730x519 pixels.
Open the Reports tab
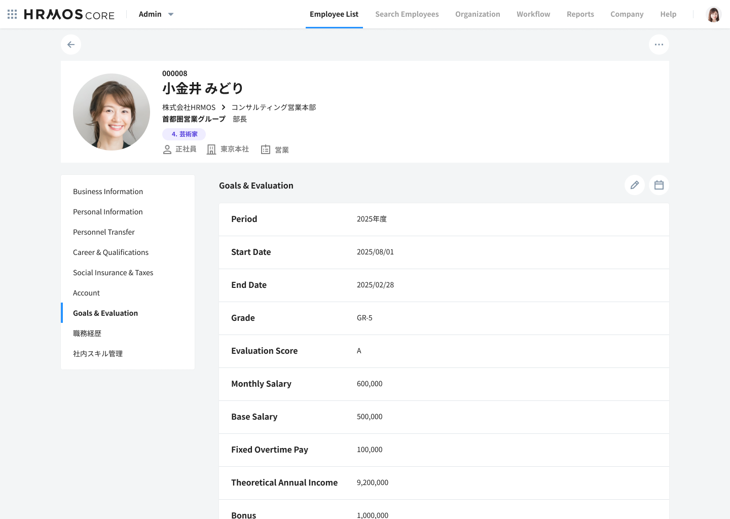point(580,14)
